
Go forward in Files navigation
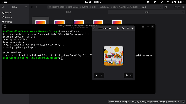click(37, 7)
